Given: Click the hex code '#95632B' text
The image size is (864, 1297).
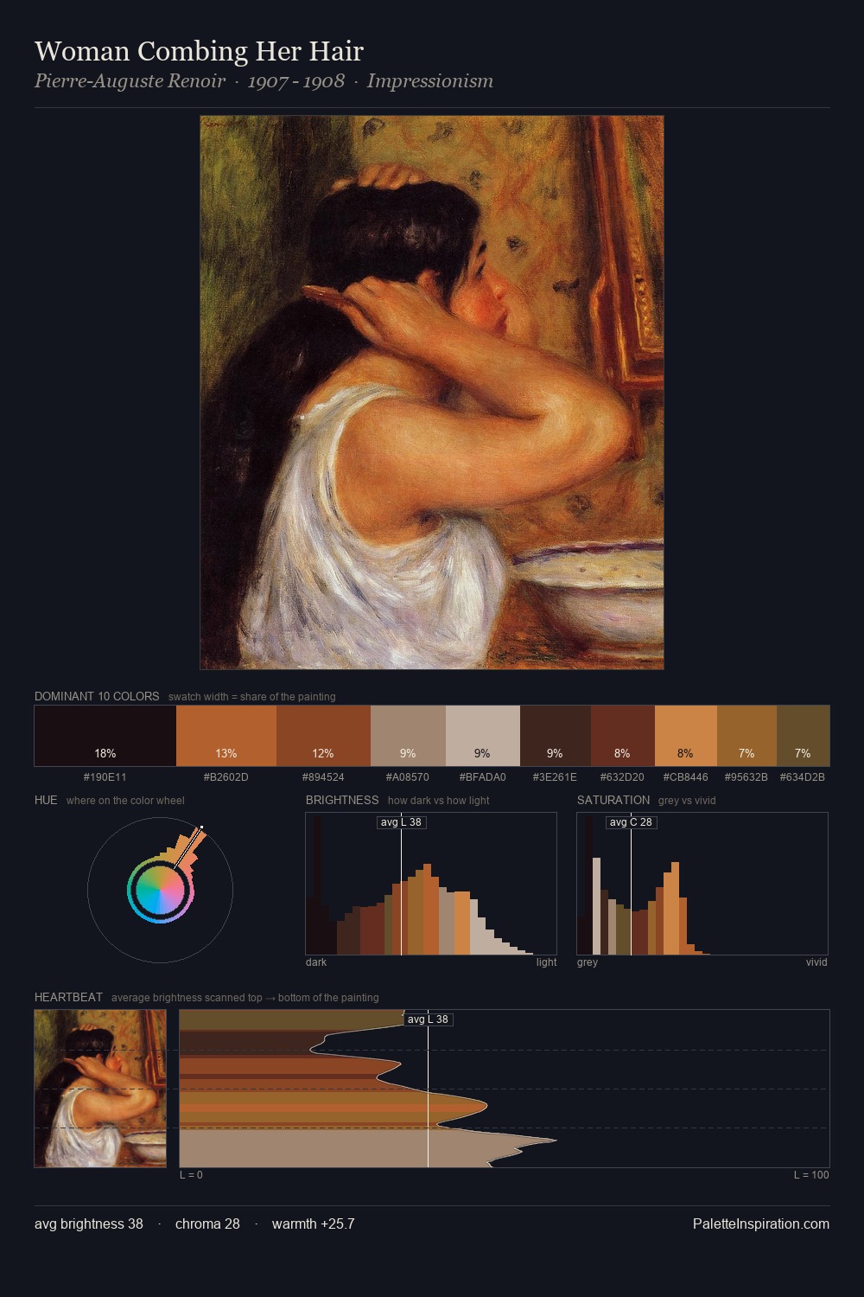Looking at the screenshot, I should click(x=746, y=777).
